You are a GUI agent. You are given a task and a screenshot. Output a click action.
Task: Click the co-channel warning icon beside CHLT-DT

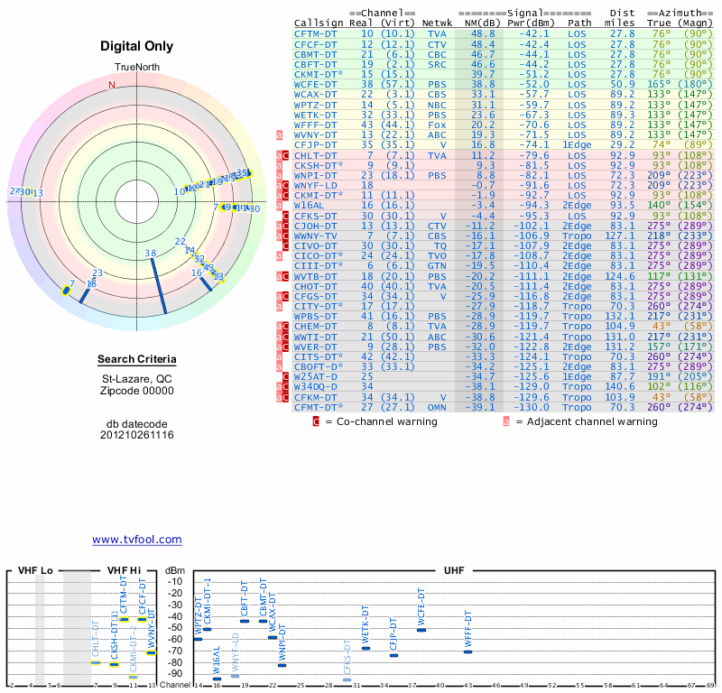point(286,154)
